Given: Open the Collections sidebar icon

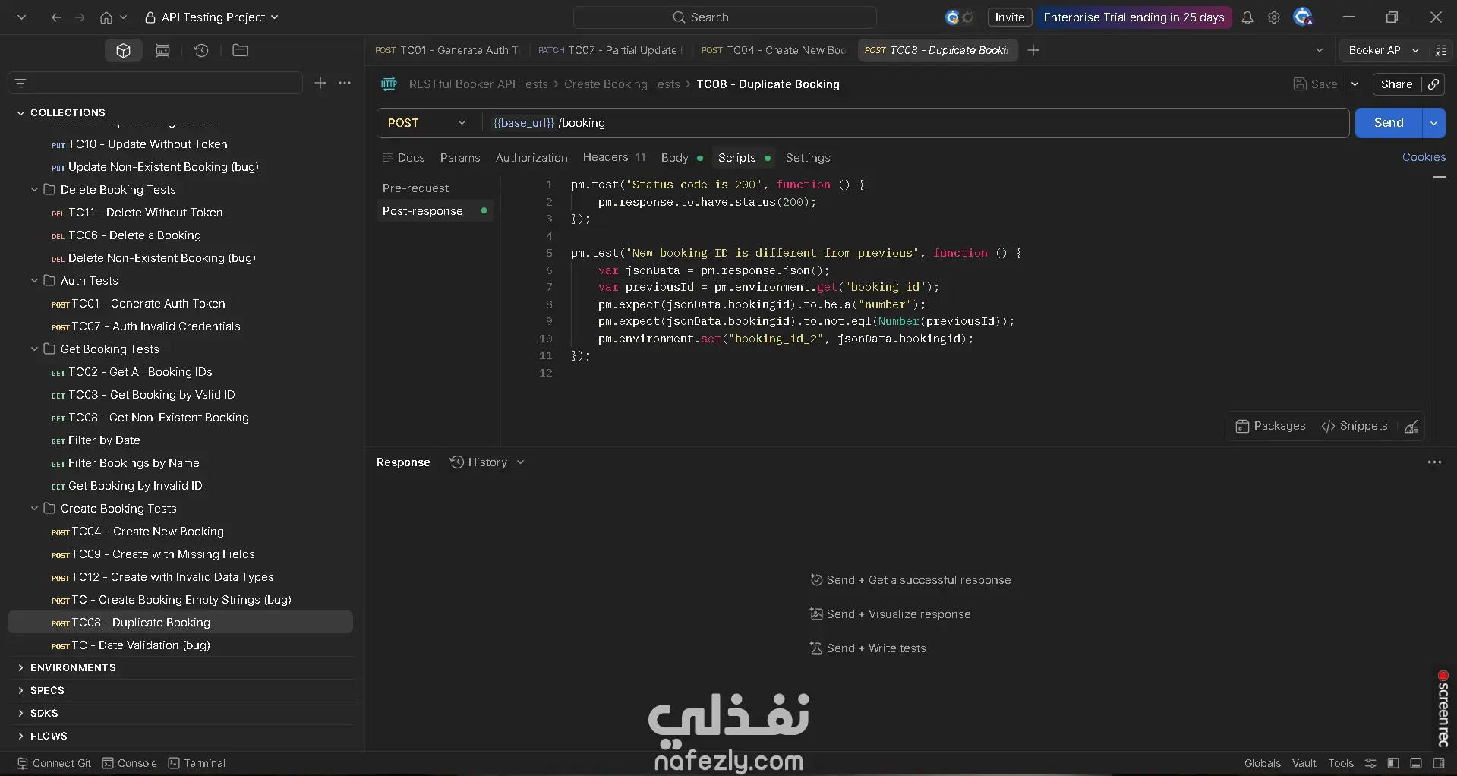Looking at the screenshot, I should pyautogui.click(x=123, y=50).
